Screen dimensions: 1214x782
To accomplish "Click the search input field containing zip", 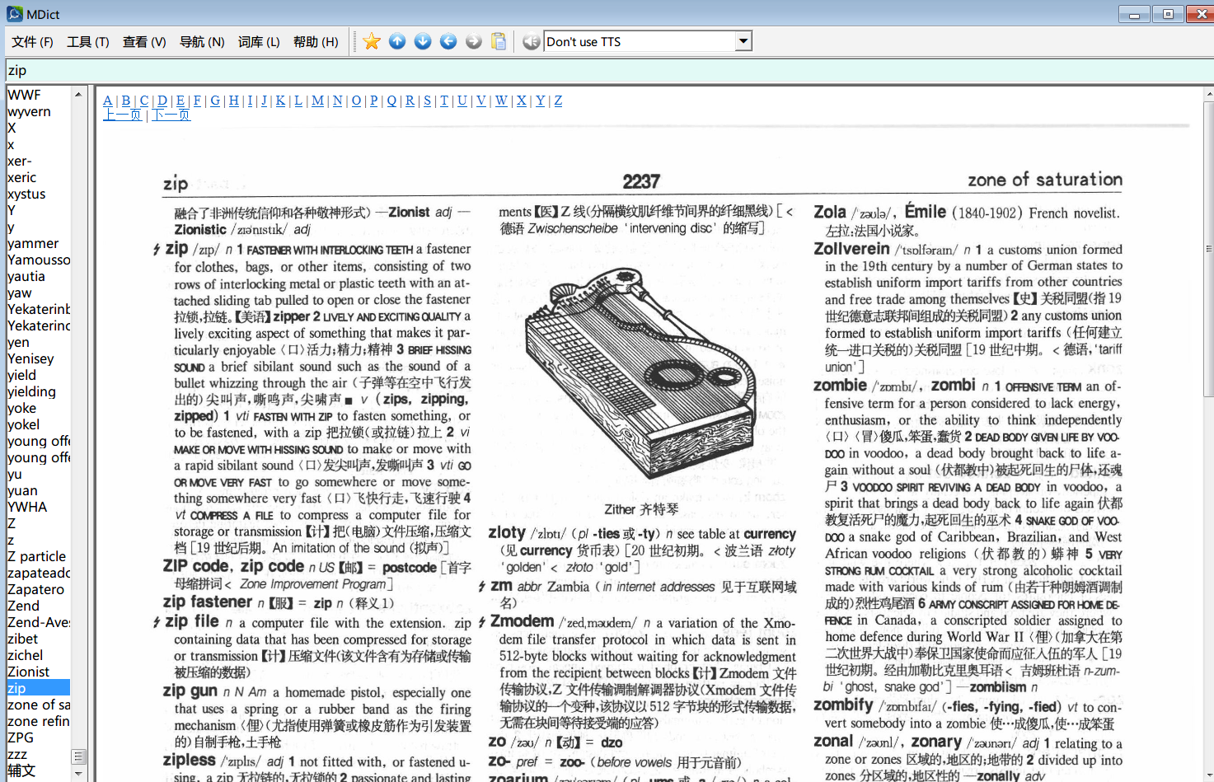I will click(608, 71).
